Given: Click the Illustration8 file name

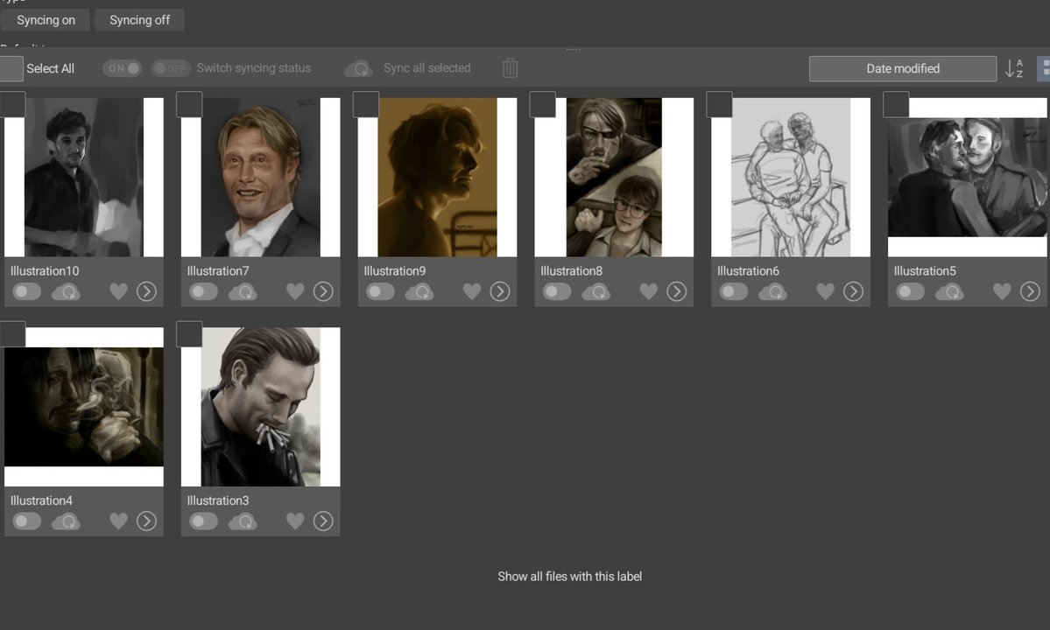Looking at the screenshot, I should pos(571,271).
